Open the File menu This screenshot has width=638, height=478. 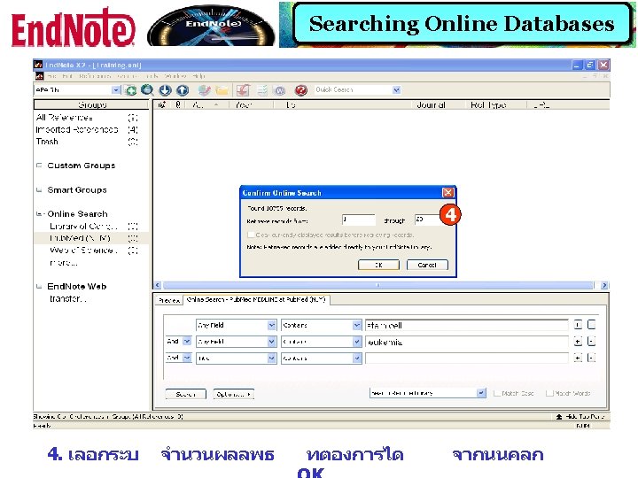coord(52,76)
